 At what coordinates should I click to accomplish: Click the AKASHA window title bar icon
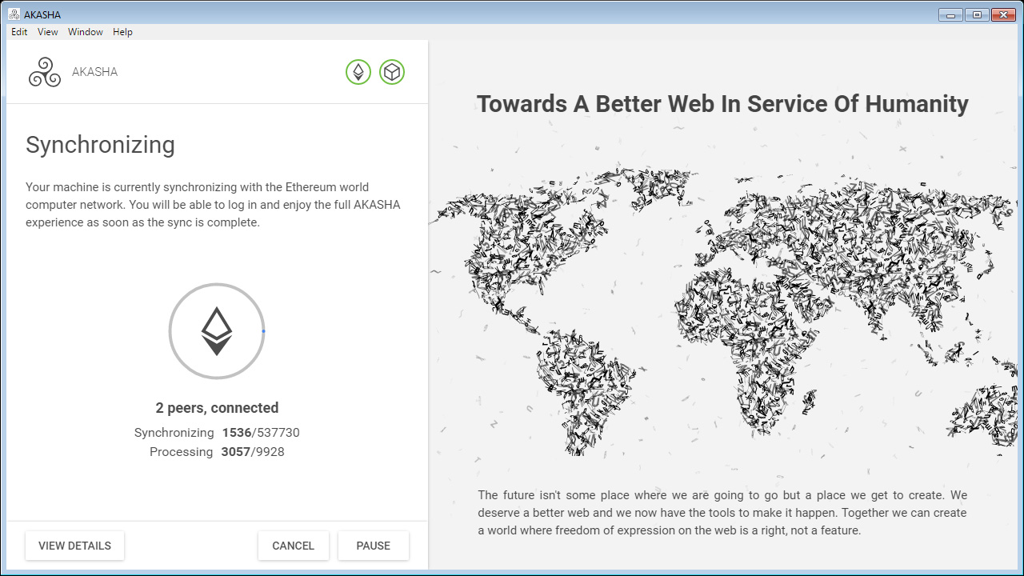click(14, 14)
